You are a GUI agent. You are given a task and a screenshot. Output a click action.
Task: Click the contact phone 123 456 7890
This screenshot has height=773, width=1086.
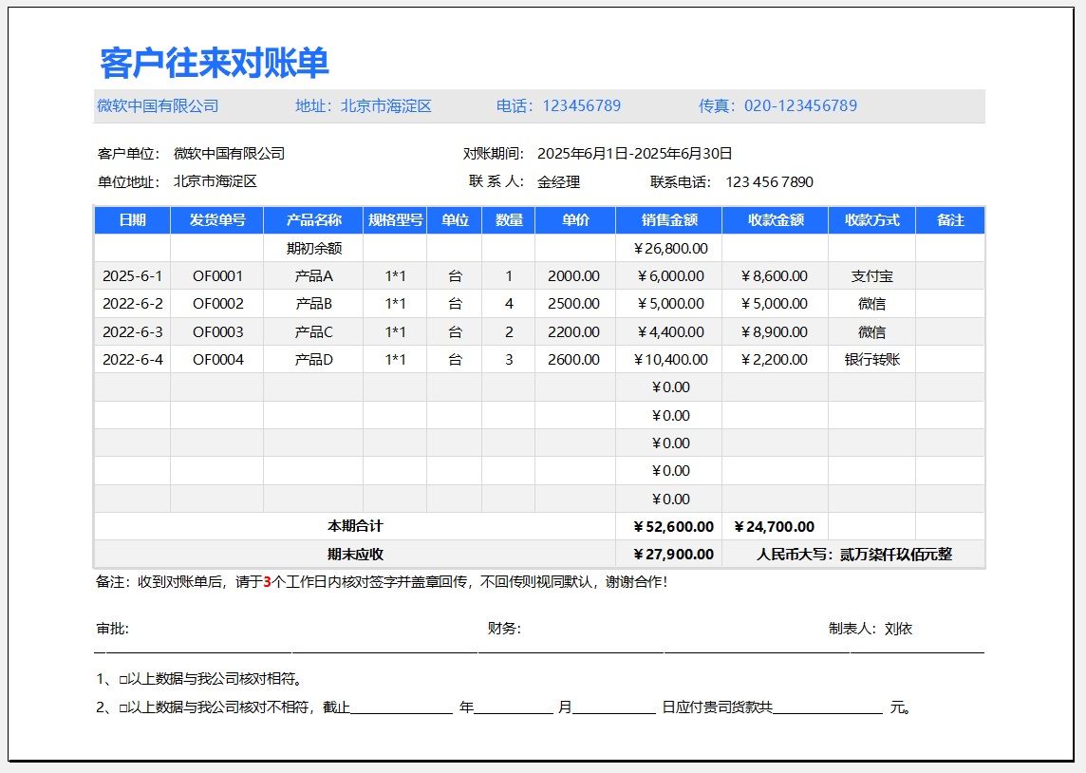tap(770, 182)
